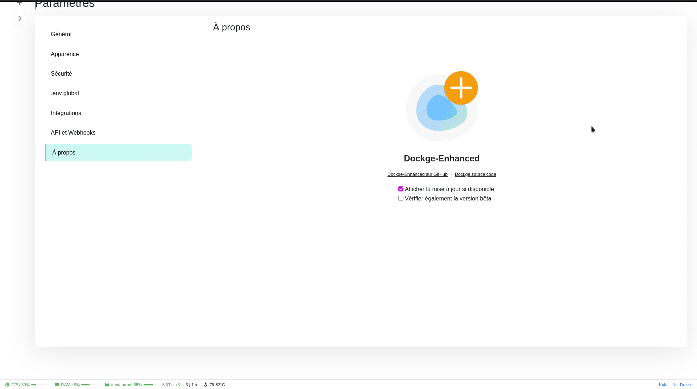Image resolution: width=697 pixels, height=389 pixels.
Task: Switch to the Apparence settings section
Action: point(119,54)
